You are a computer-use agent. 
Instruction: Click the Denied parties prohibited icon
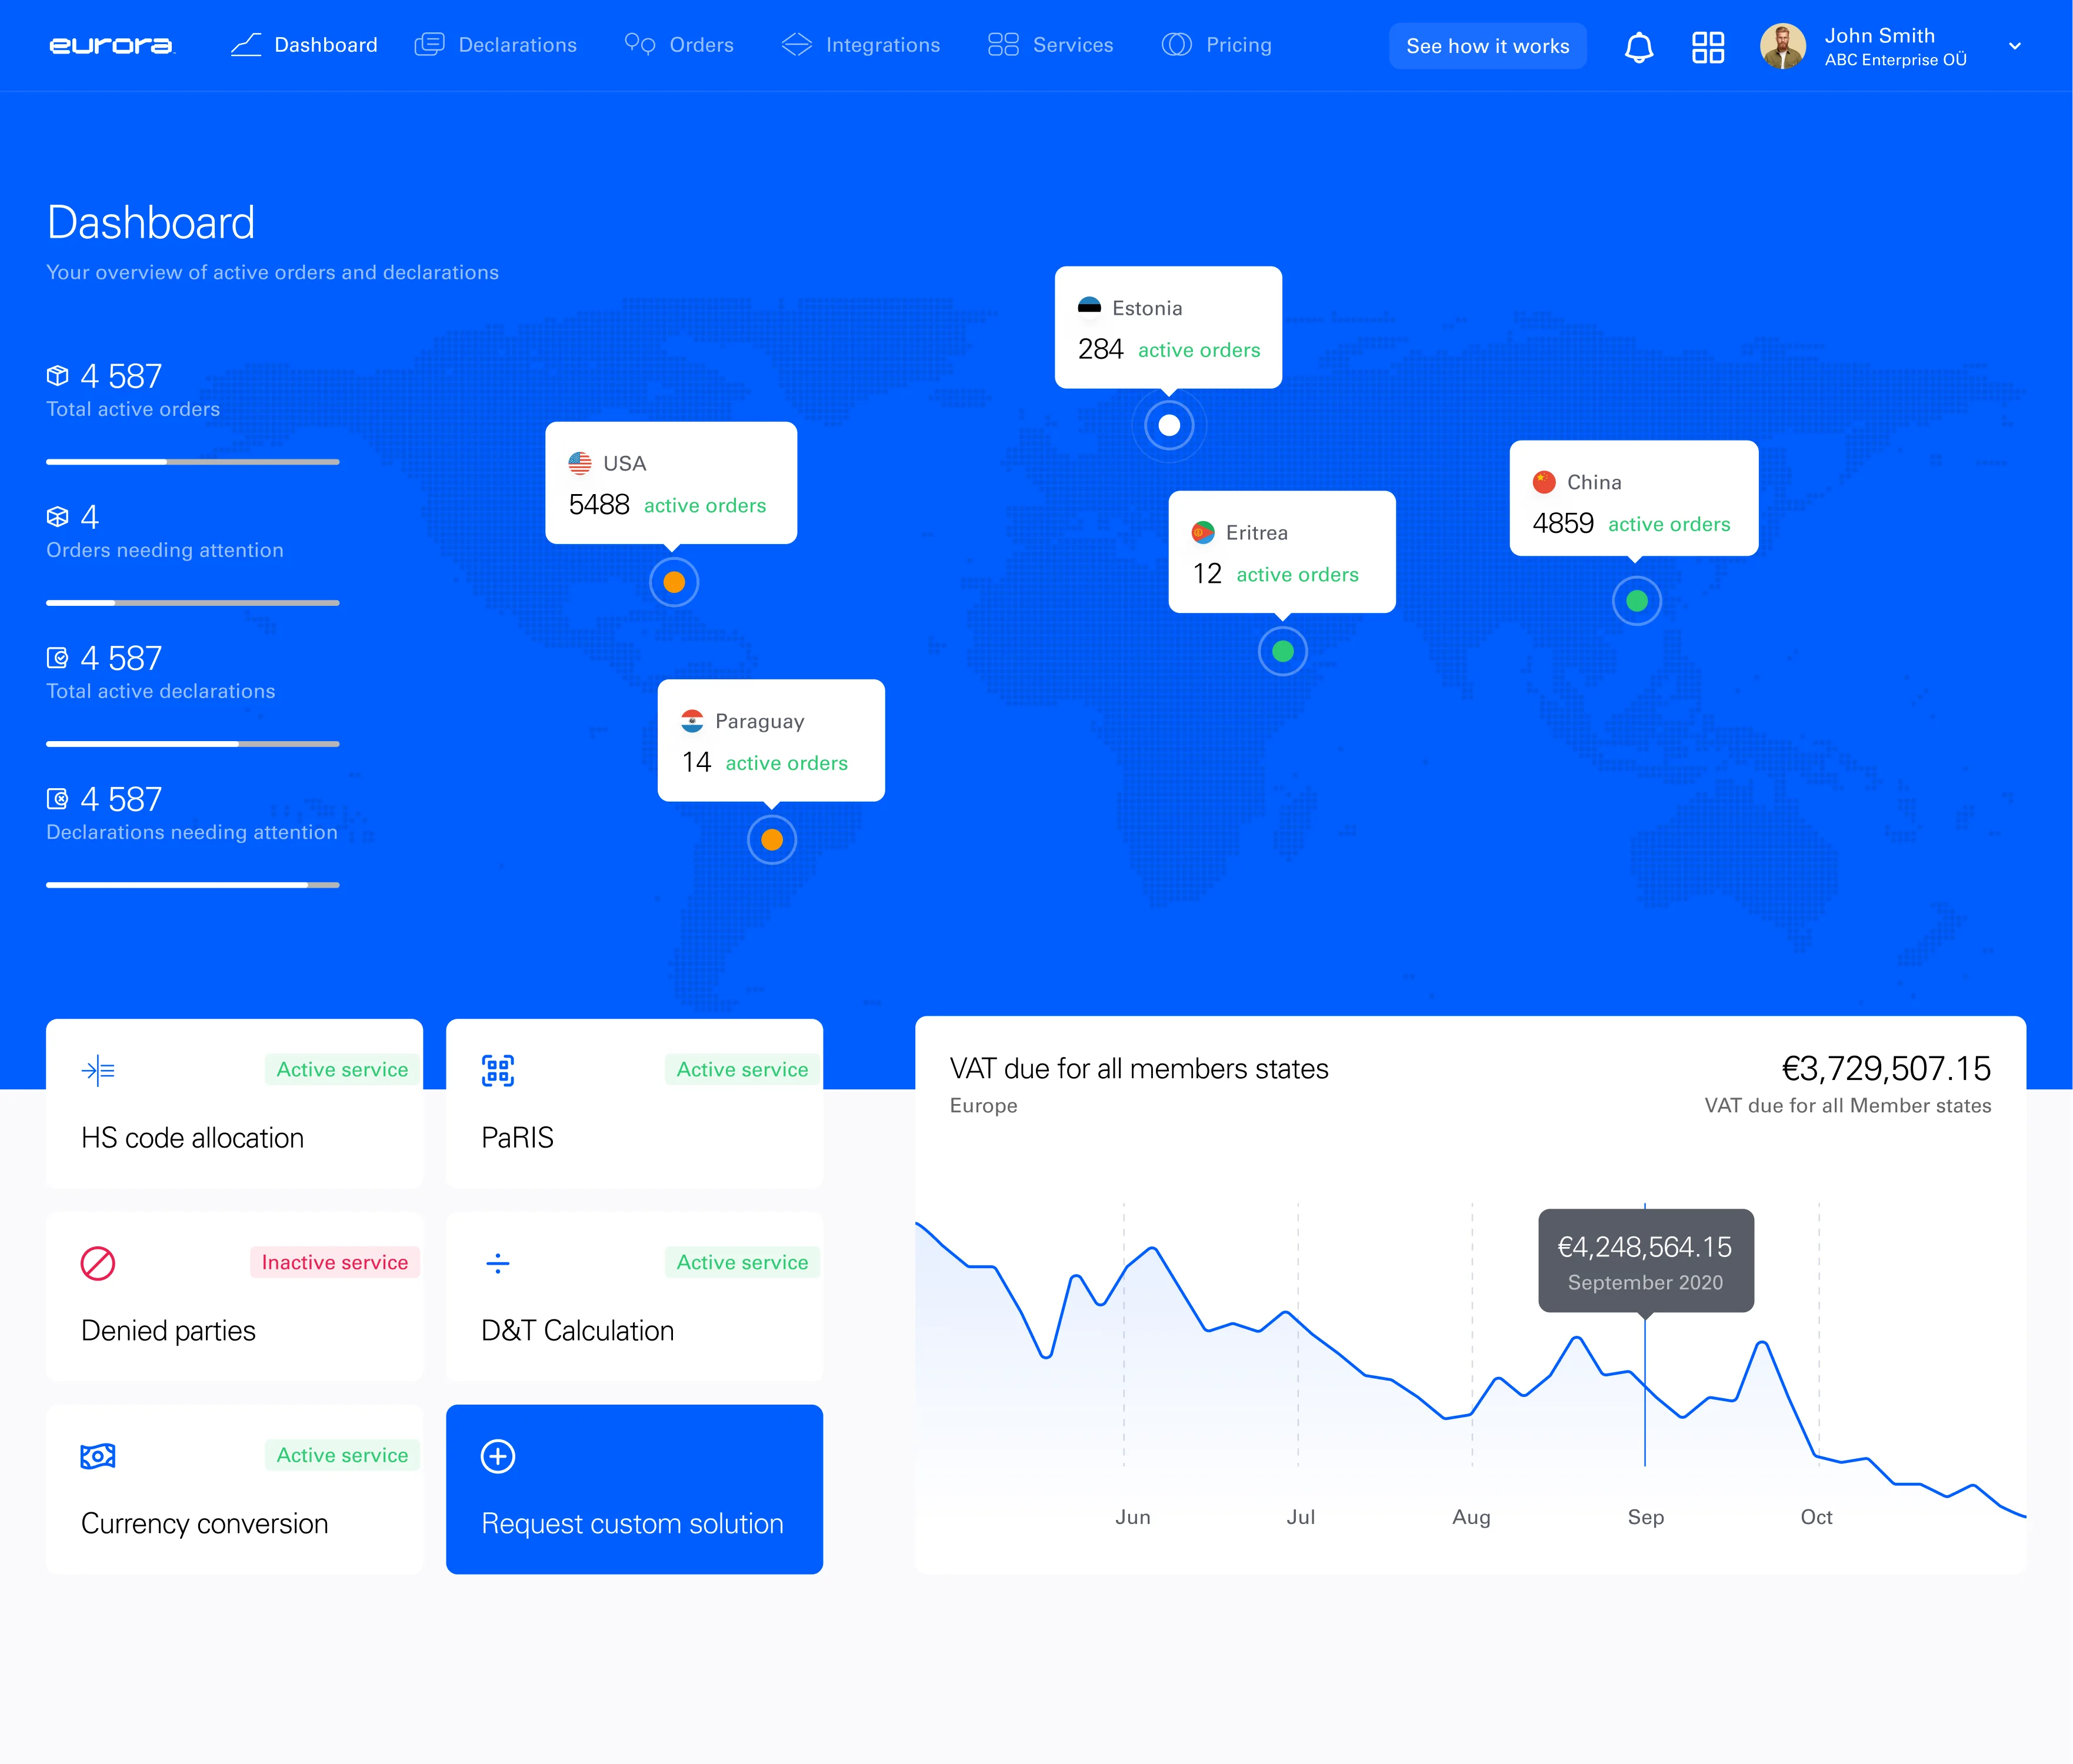tap(98, 1263)
